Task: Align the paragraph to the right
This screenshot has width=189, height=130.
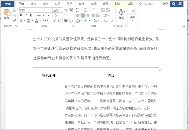Action: pyautogui.click(x=88, y=15)
